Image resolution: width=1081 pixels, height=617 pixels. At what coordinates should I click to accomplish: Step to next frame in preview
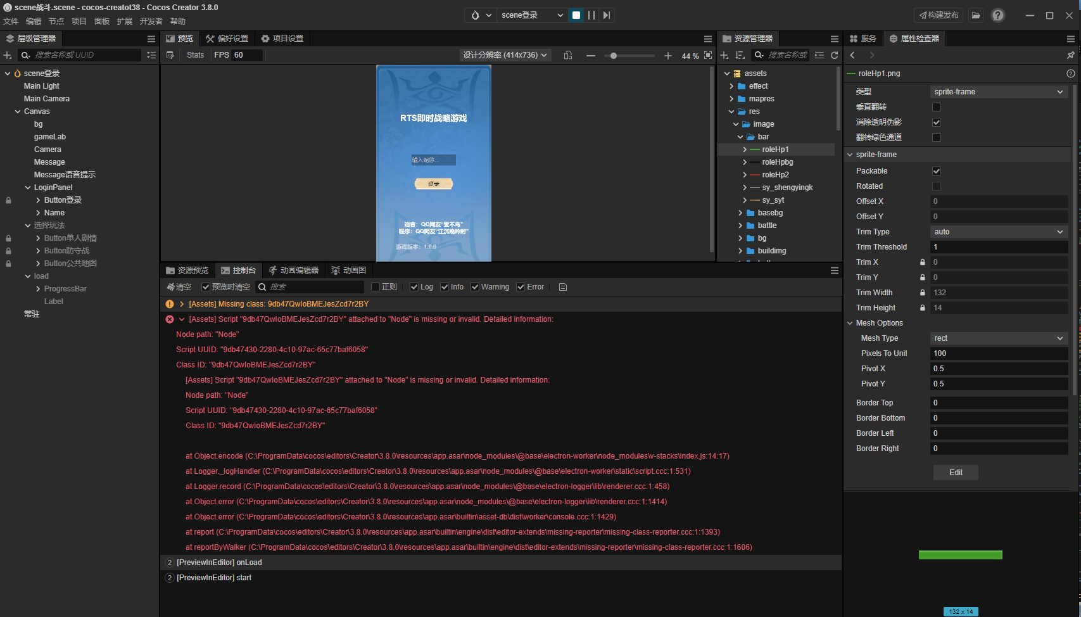(607, 15)
